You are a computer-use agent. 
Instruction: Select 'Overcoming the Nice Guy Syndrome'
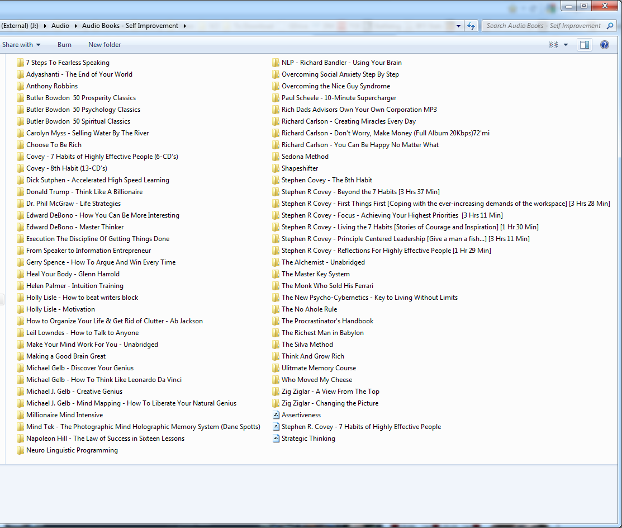336,86
